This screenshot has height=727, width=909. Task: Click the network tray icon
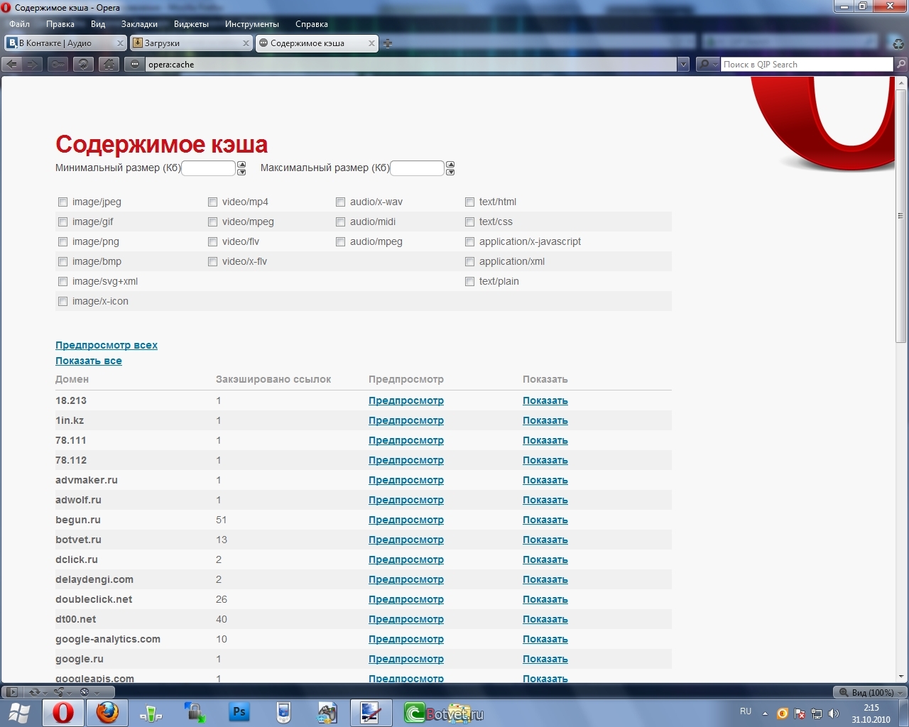coord(817,714)
